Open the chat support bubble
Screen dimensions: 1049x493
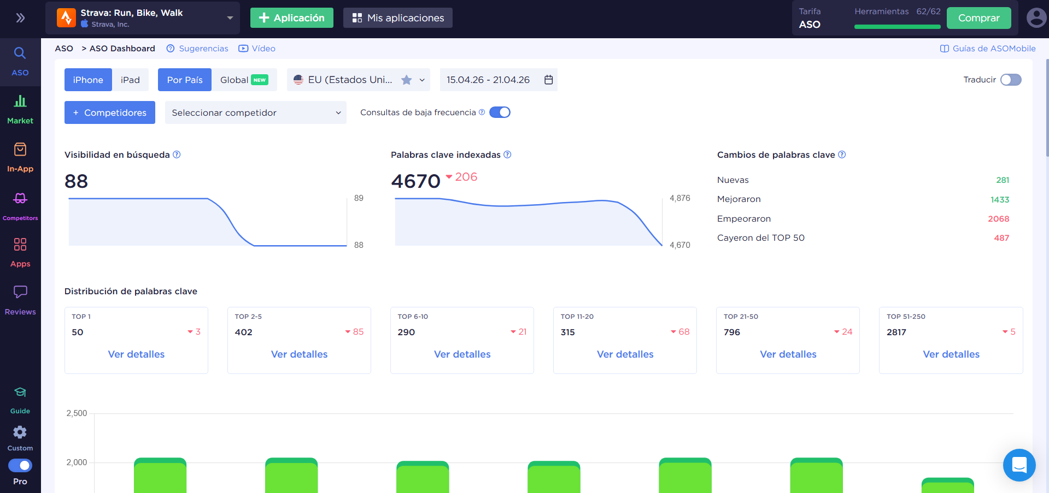coord(1019,465)
